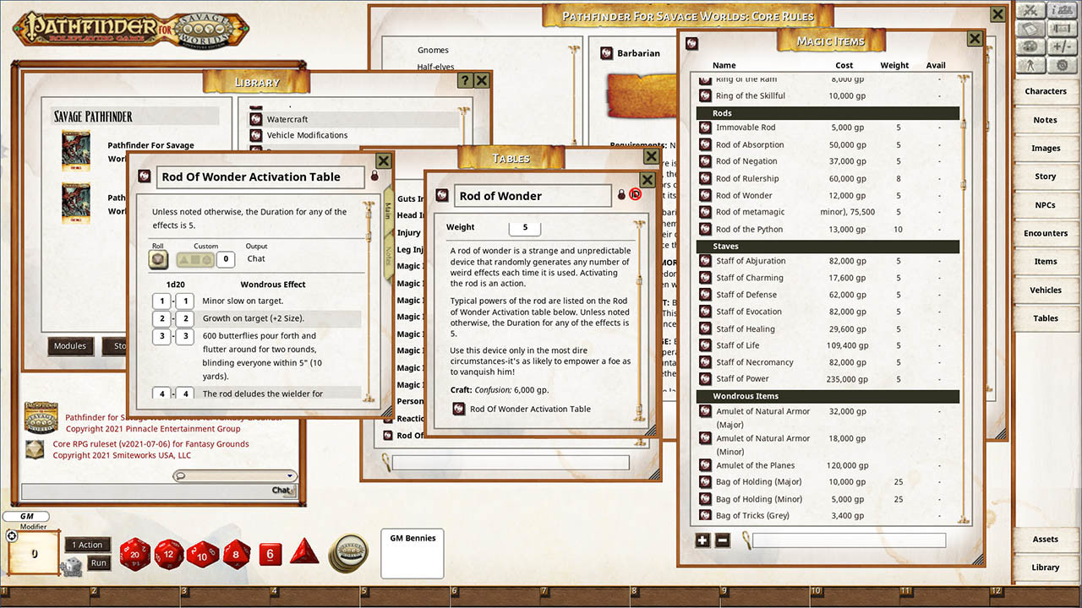This screenshot has height=608, width=1082.
Task: Roll the d12 die in the dice tray
Action: (x=167, y=555)
